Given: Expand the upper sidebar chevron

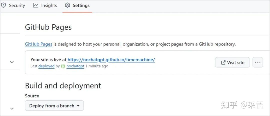Looking at the screenshot, I should (x=12, y=62).
